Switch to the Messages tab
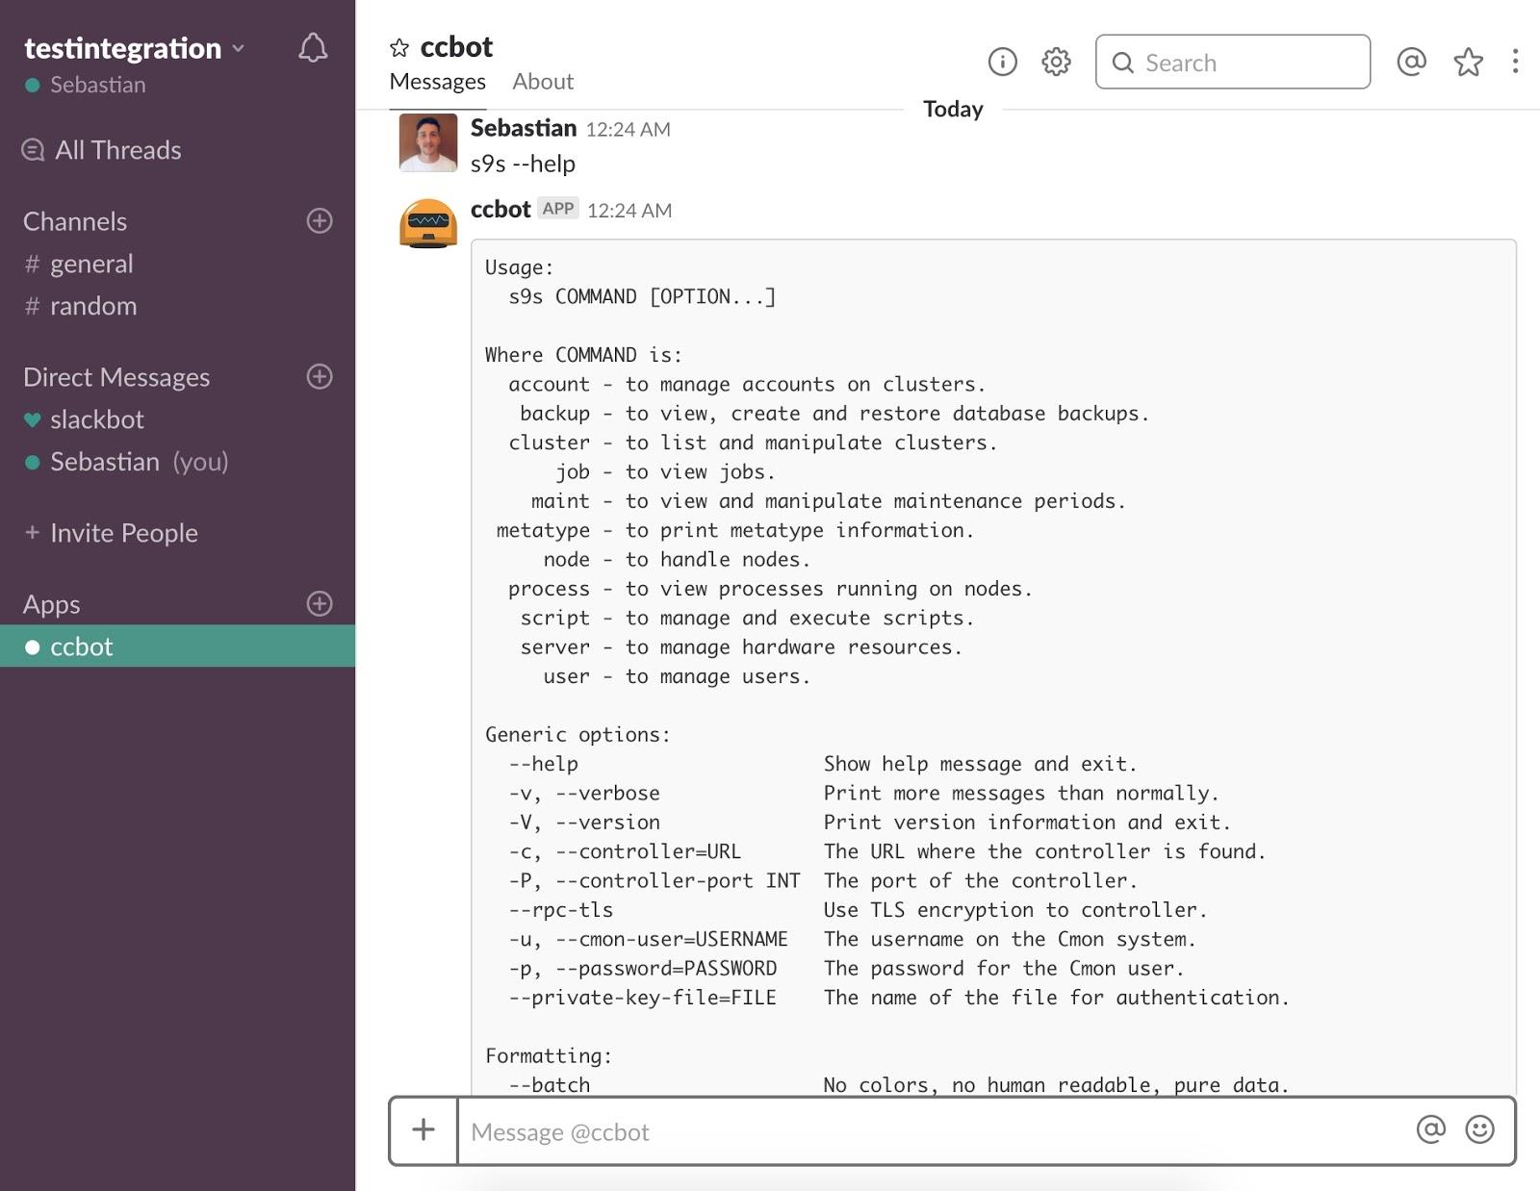The height and width of the screenshot is (1191, 1540). pyautogui.click(x=437, y=82)
